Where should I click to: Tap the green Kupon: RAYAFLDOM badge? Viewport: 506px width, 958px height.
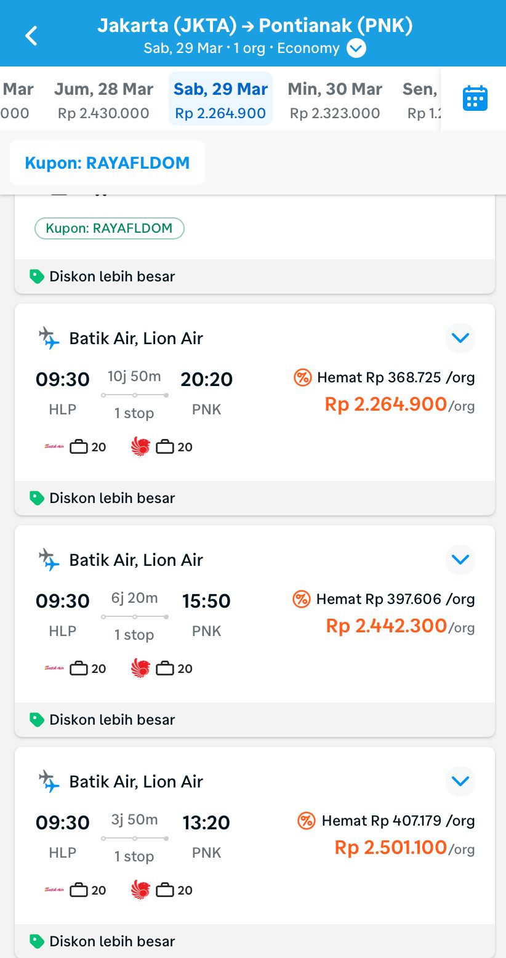110,228
